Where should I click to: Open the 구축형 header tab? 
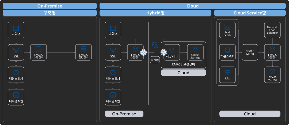(x=50, y=13)
